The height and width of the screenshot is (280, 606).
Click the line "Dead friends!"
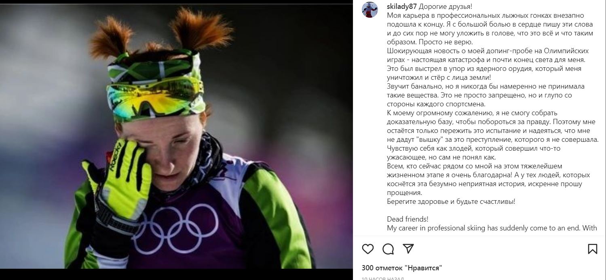click(x=408, y=219)
